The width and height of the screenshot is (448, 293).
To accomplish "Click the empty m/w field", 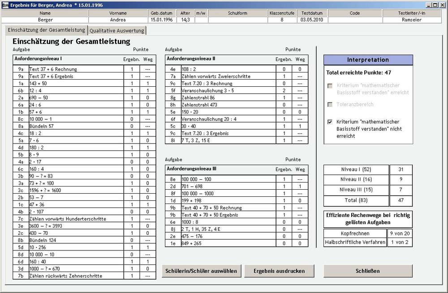I will (x=201, y=20).
